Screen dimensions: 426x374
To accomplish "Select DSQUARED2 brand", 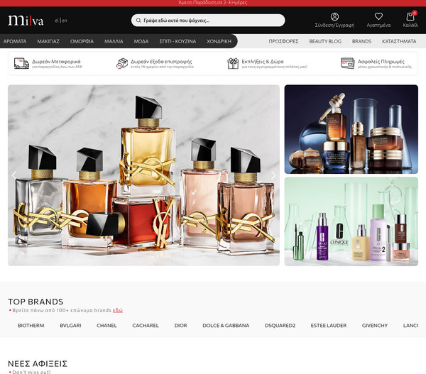I will pos(280,325).
